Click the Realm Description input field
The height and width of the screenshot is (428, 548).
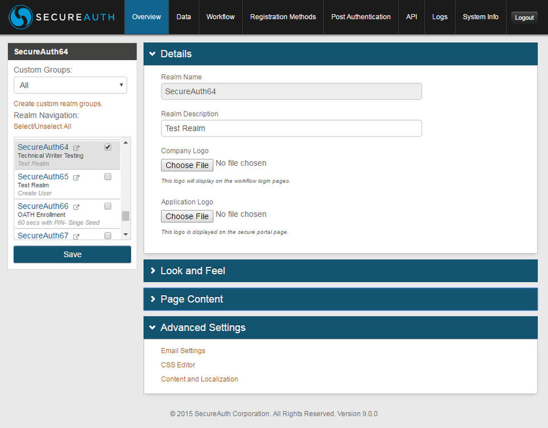coord(292,129)
